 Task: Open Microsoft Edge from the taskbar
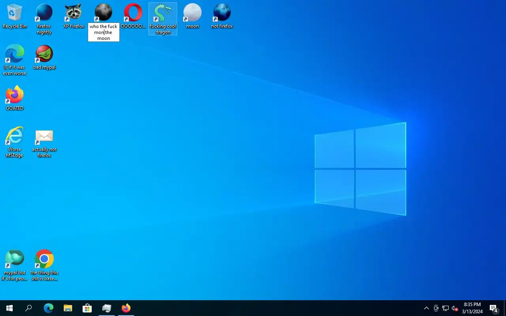pos(49,308)
